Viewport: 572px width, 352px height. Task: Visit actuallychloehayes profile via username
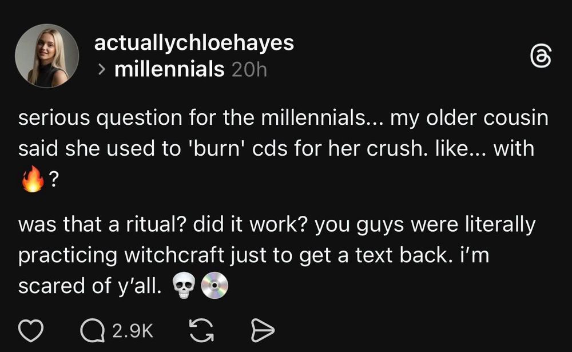click(x=194, y=42)
